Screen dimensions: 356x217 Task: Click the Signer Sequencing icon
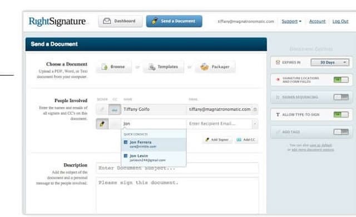click(278, 97)
